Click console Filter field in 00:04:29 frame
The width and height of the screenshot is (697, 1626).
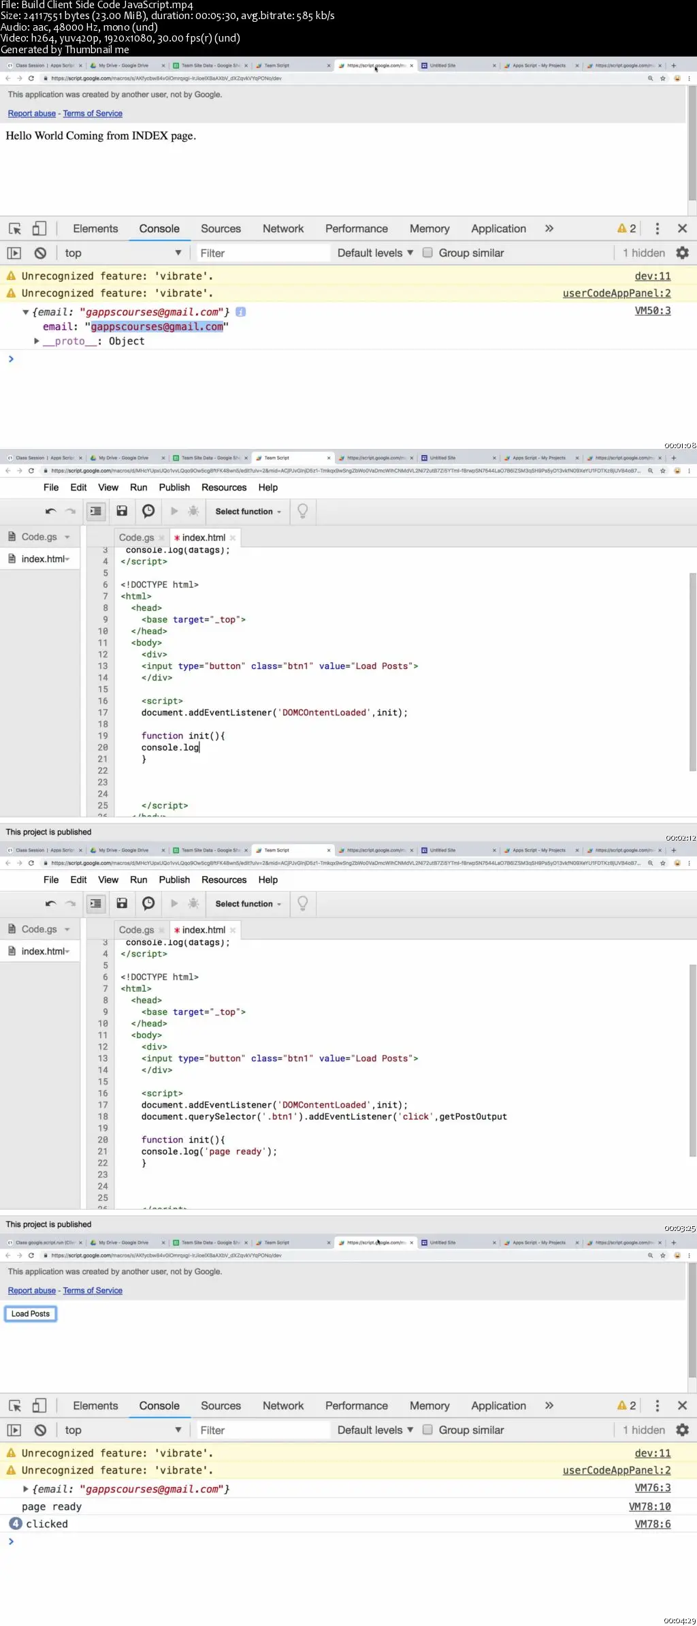coord(263,1430)
